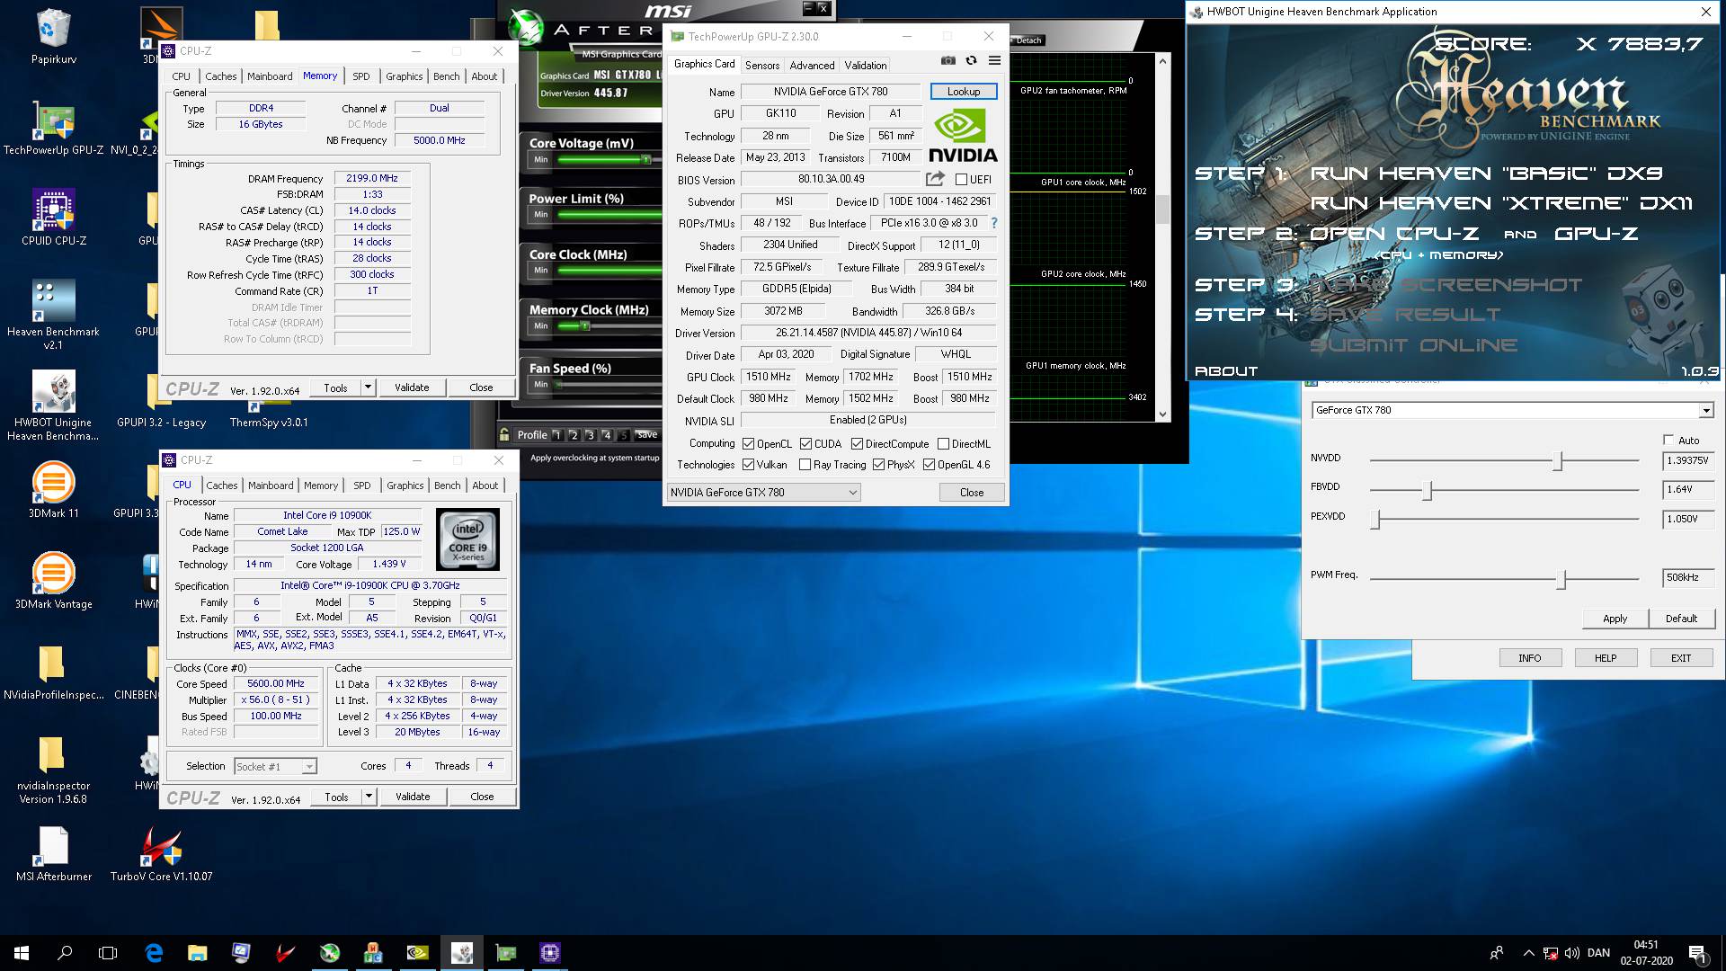Screen dimensions: 1726x971
Task: Open the Socket #1 selection dropdown
Action: tap(275, 766)
